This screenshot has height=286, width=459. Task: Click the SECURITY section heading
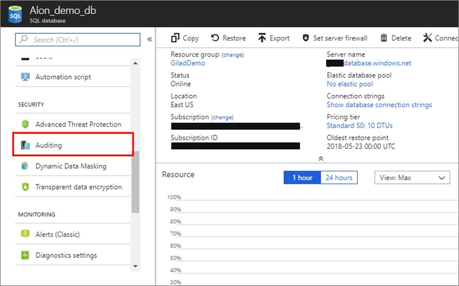(31, 105)
